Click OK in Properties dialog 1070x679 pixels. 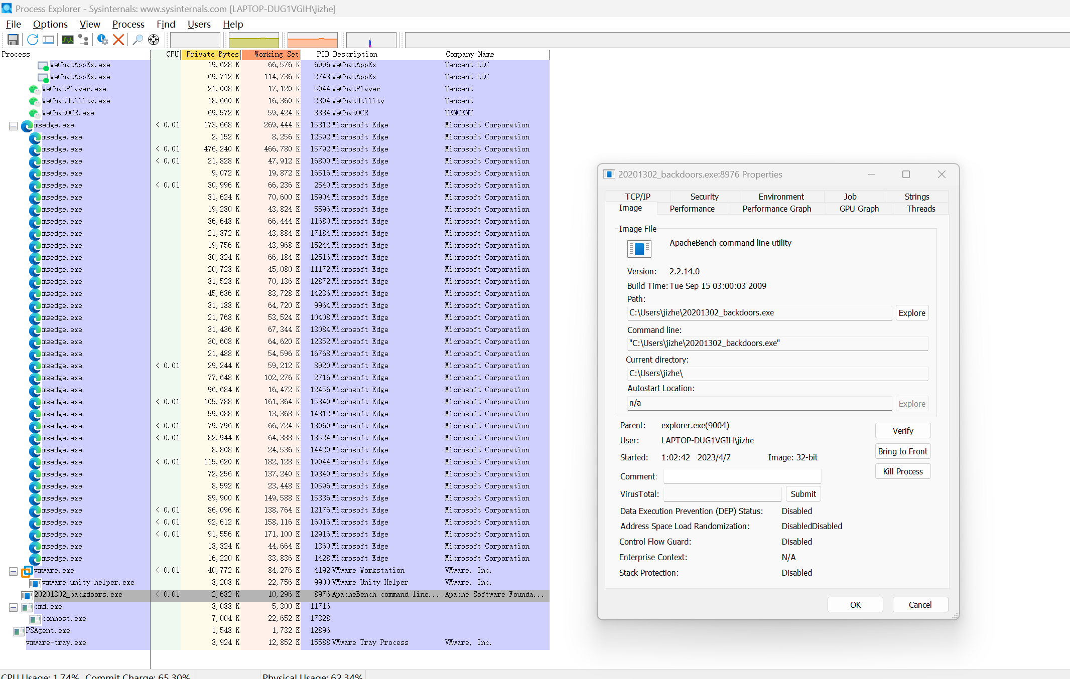(855, 605)
